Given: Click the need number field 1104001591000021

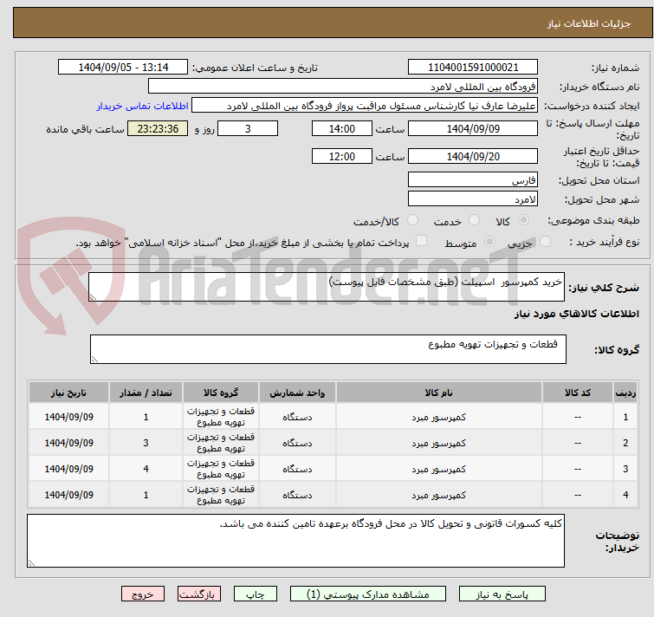Looking at the screenshot, I should (x=473, y=68).
